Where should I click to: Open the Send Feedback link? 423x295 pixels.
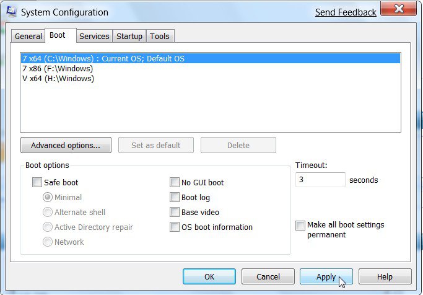point(346,12)
